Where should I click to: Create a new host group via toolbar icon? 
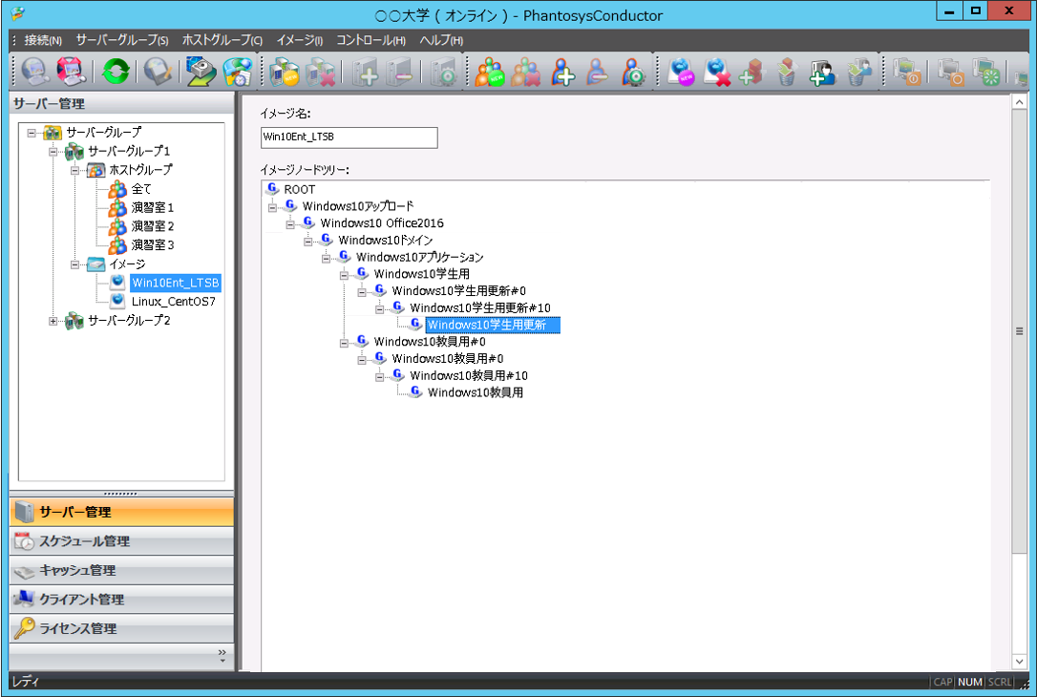click(490, 72)
